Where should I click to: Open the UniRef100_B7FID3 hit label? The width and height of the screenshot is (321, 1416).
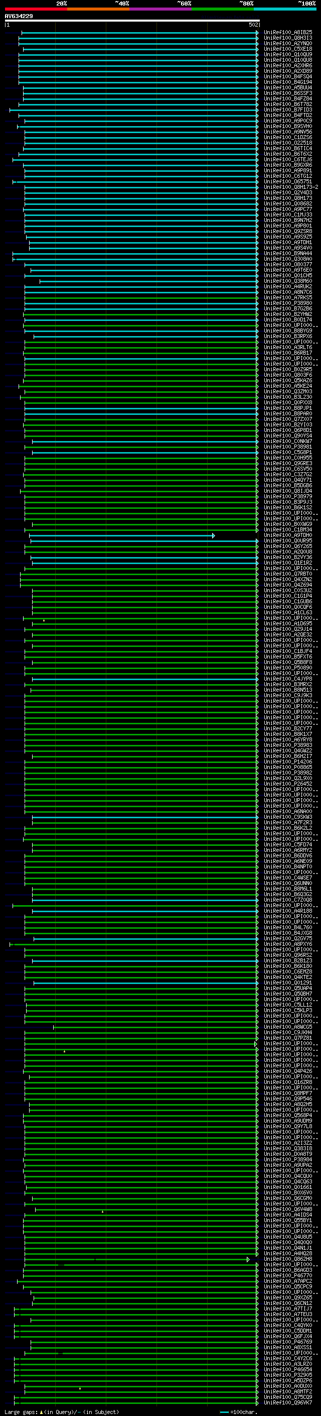point(288,110)
